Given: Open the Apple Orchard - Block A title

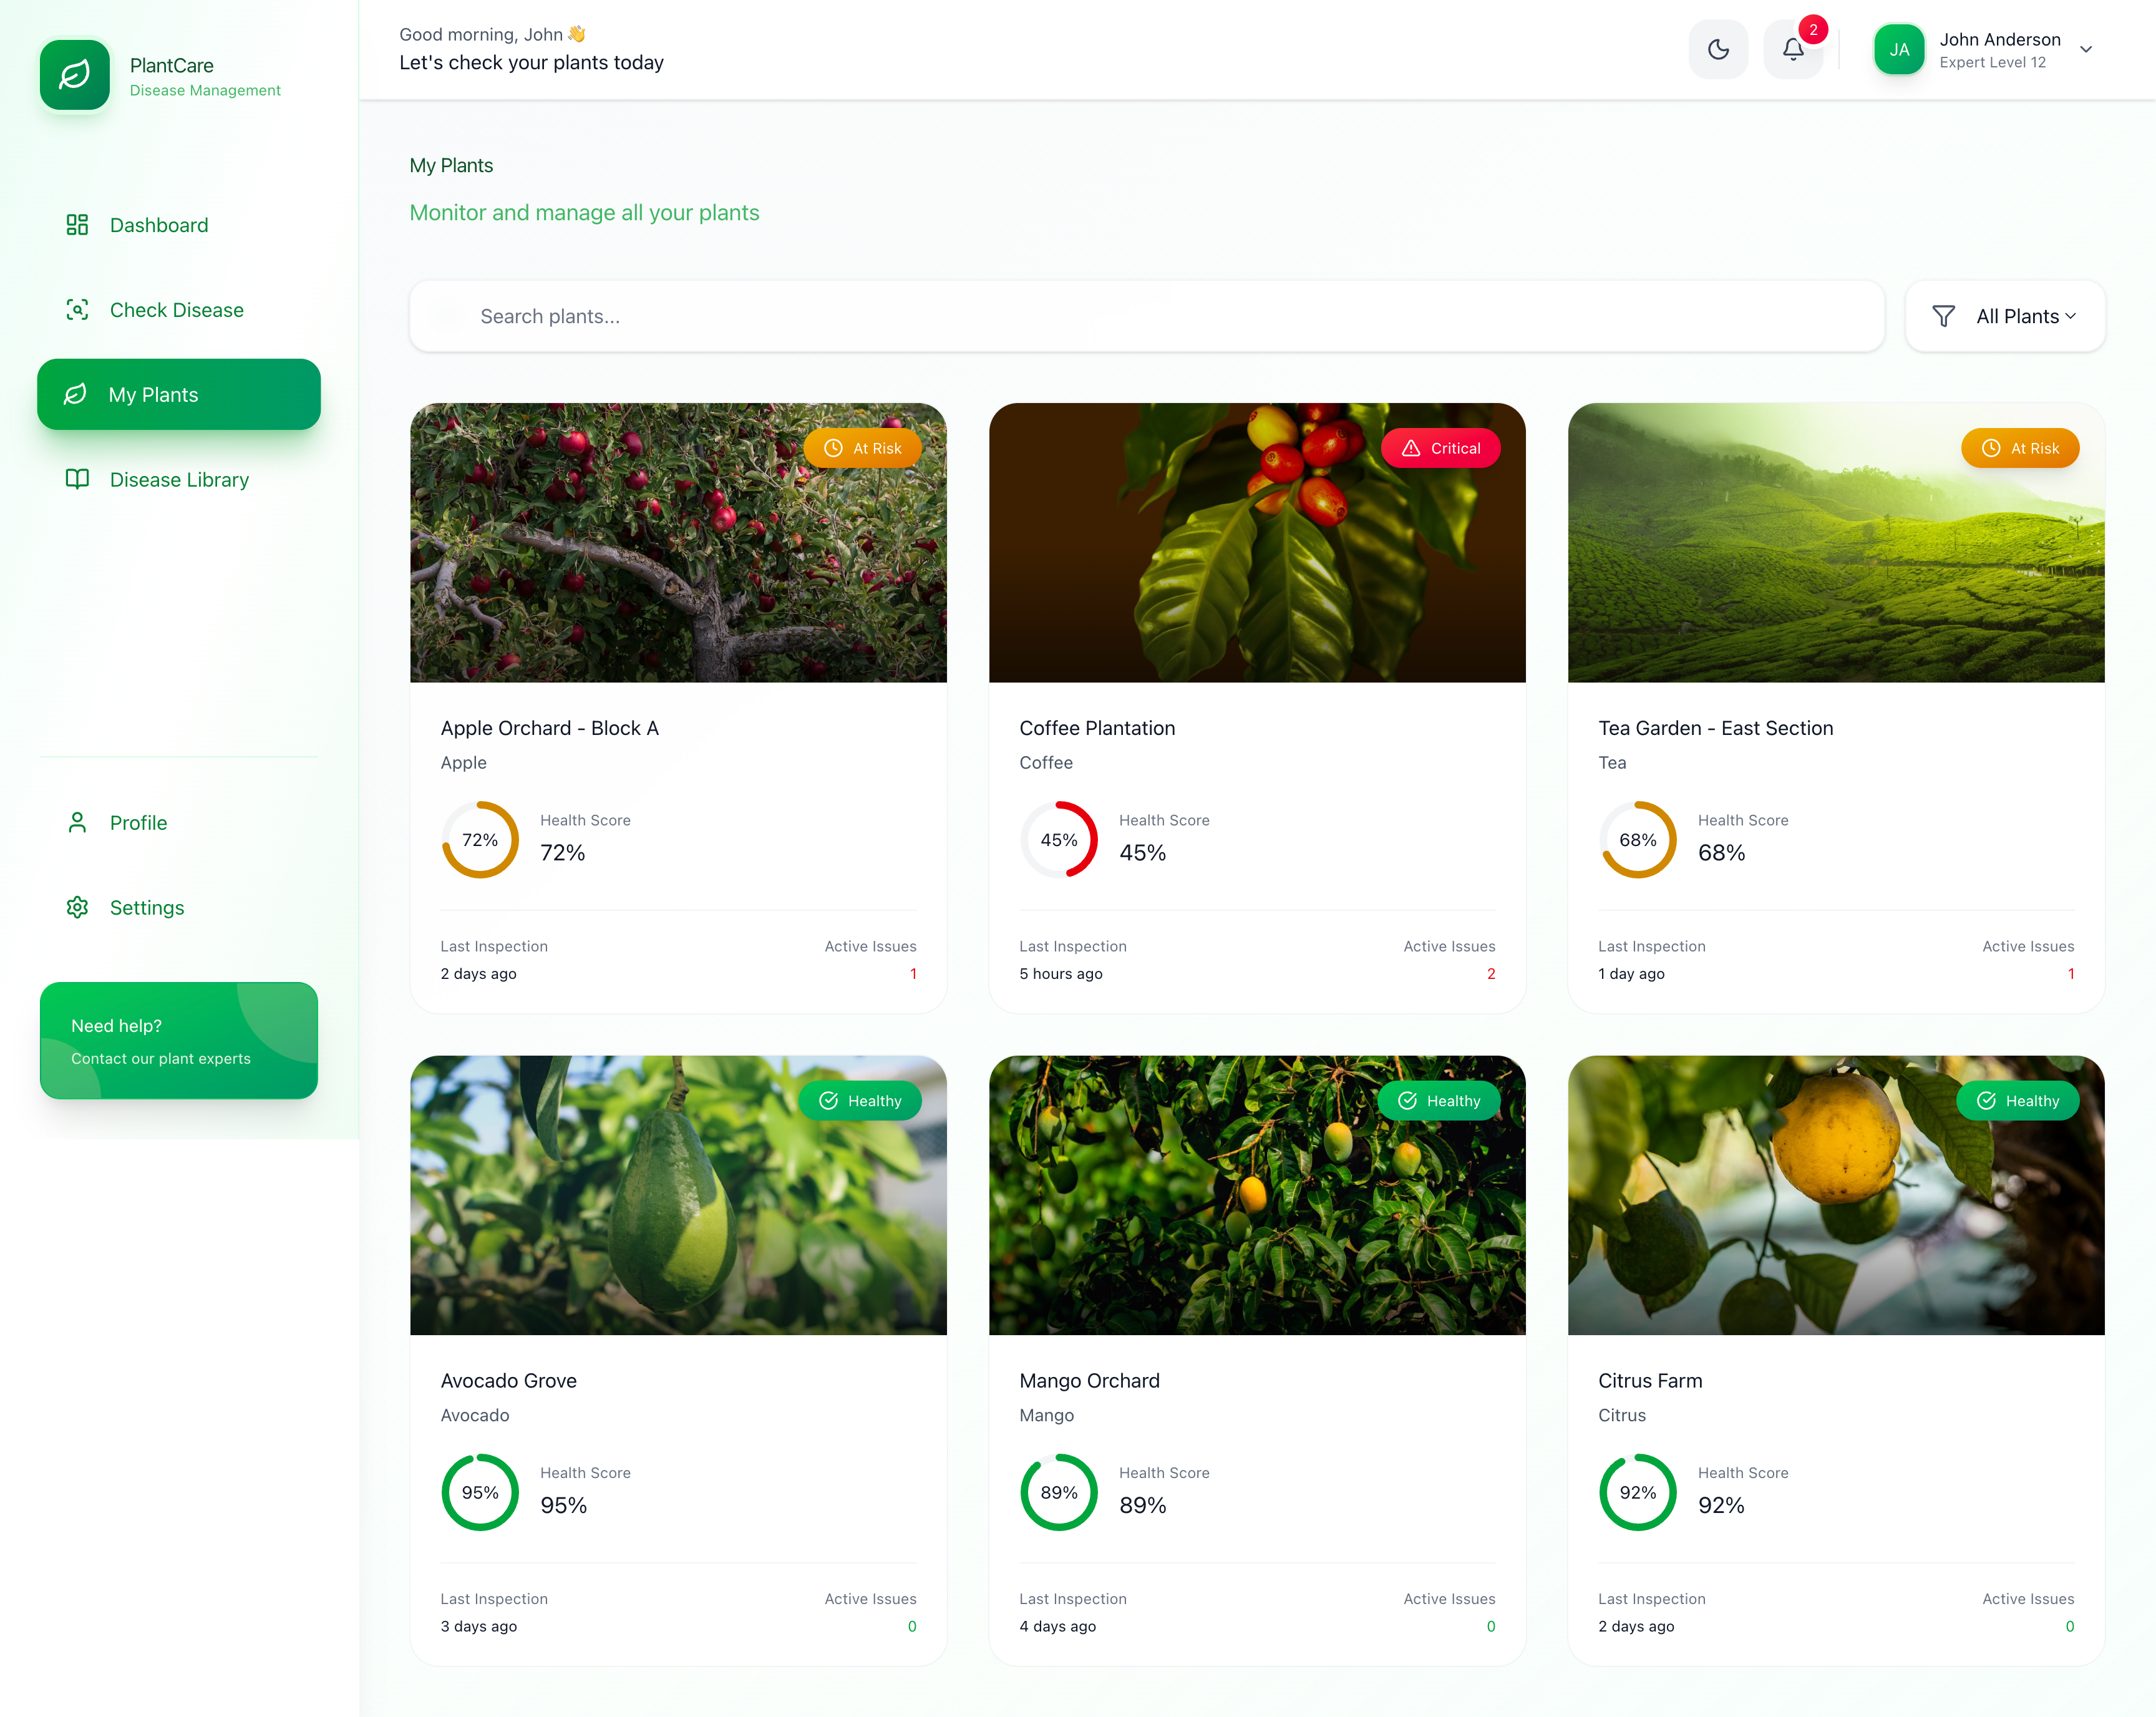Looking at the screenshot, I should point(550,728).
